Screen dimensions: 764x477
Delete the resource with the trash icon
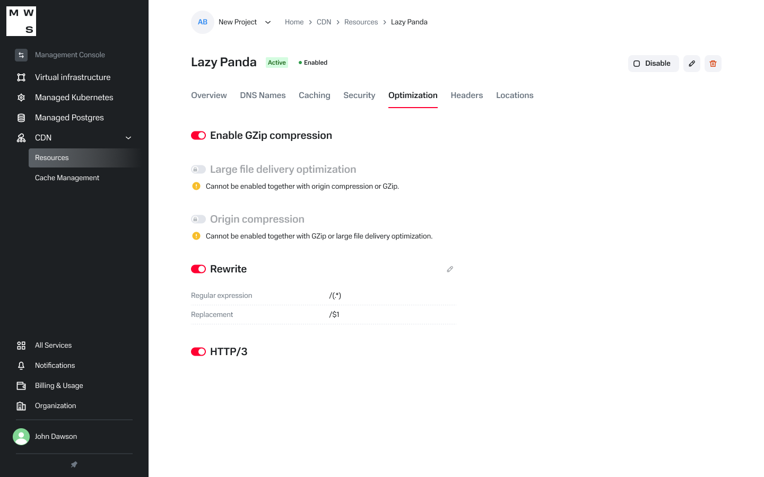(713, 64)
